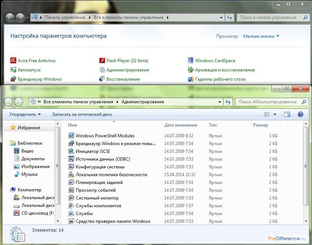312x245 pixels.
Task: Click the Конфигурация системы shortcut icon
Action: tap(71, 167)
